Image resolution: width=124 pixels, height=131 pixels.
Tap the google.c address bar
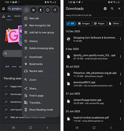pos(15,9)
